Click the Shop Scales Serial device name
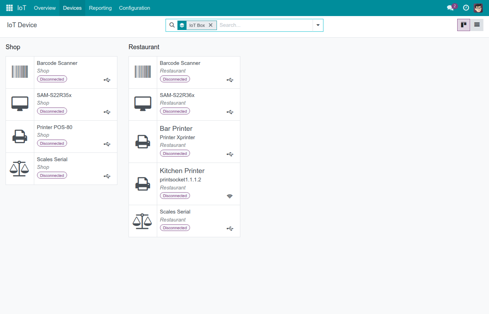This screenshot has width=489, height=314. [52, 159]
